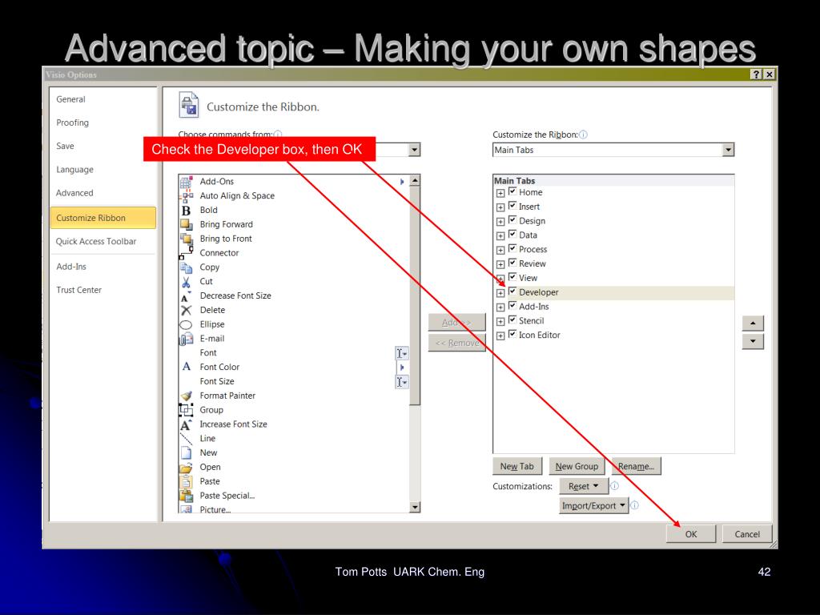Click the Open folder icon
The image size is (820, 615).
[186, 467]
